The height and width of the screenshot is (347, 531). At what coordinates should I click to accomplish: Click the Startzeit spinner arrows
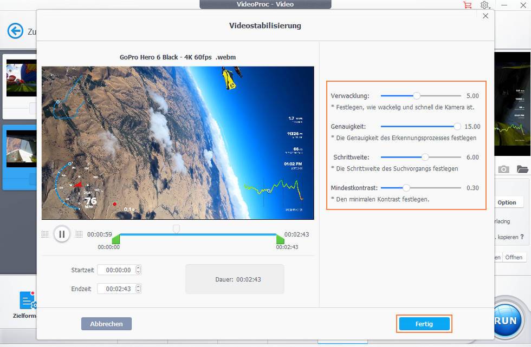coord(138,270)
